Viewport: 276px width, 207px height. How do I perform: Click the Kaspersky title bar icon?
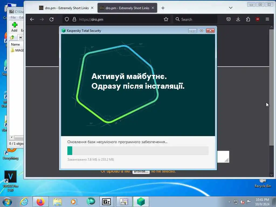click(x=64, y=30)
